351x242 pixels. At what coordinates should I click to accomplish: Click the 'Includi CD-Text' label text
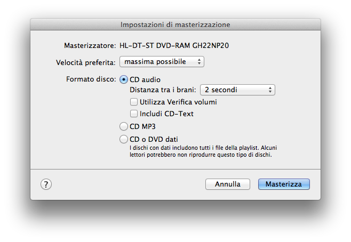(166, 114)
